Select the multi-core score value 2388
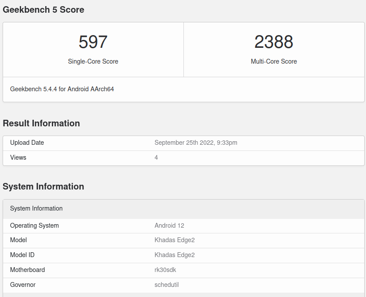This screenshot has height=297, width=366. click(x=273, y=42)
